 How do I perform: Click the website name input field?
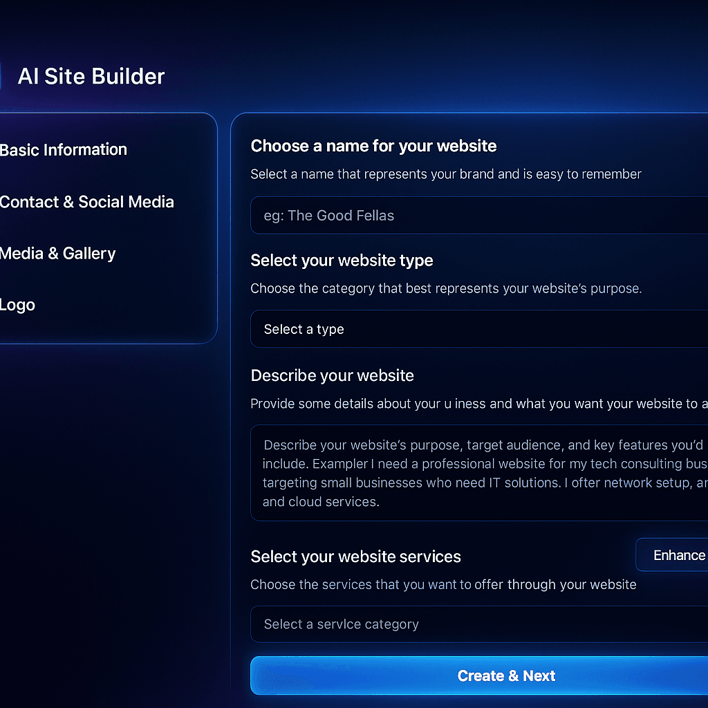pyautogui.click(x=479, y=216)
